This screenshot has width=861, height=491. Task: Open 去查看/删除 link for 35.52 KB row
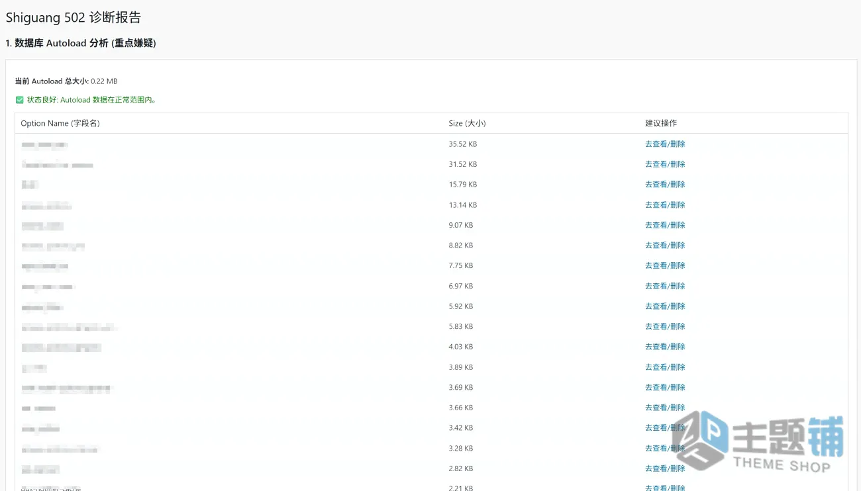coord(665,144)
